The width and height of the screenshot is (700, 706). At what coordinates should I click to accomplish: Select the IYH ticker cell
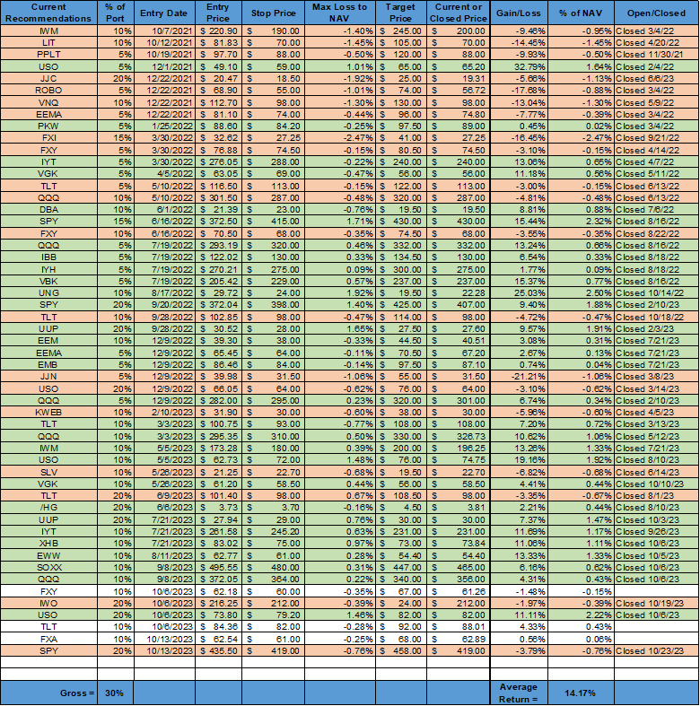click(48, 269)
